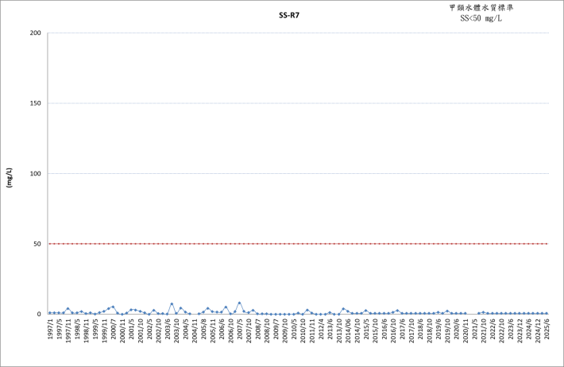Click the 2023/12 x-axis label
Image resolution: width=564 pixels, height=367 pixels.
[520, 330]
